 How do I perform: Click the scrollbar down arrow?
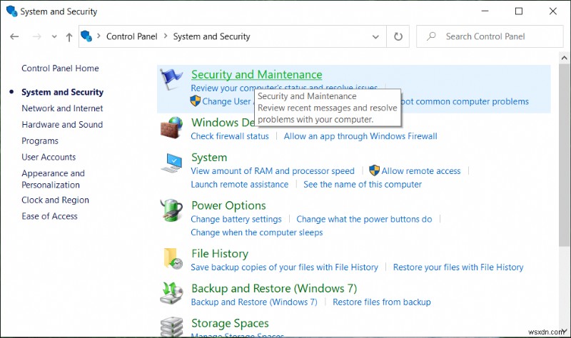click(564, 331)
